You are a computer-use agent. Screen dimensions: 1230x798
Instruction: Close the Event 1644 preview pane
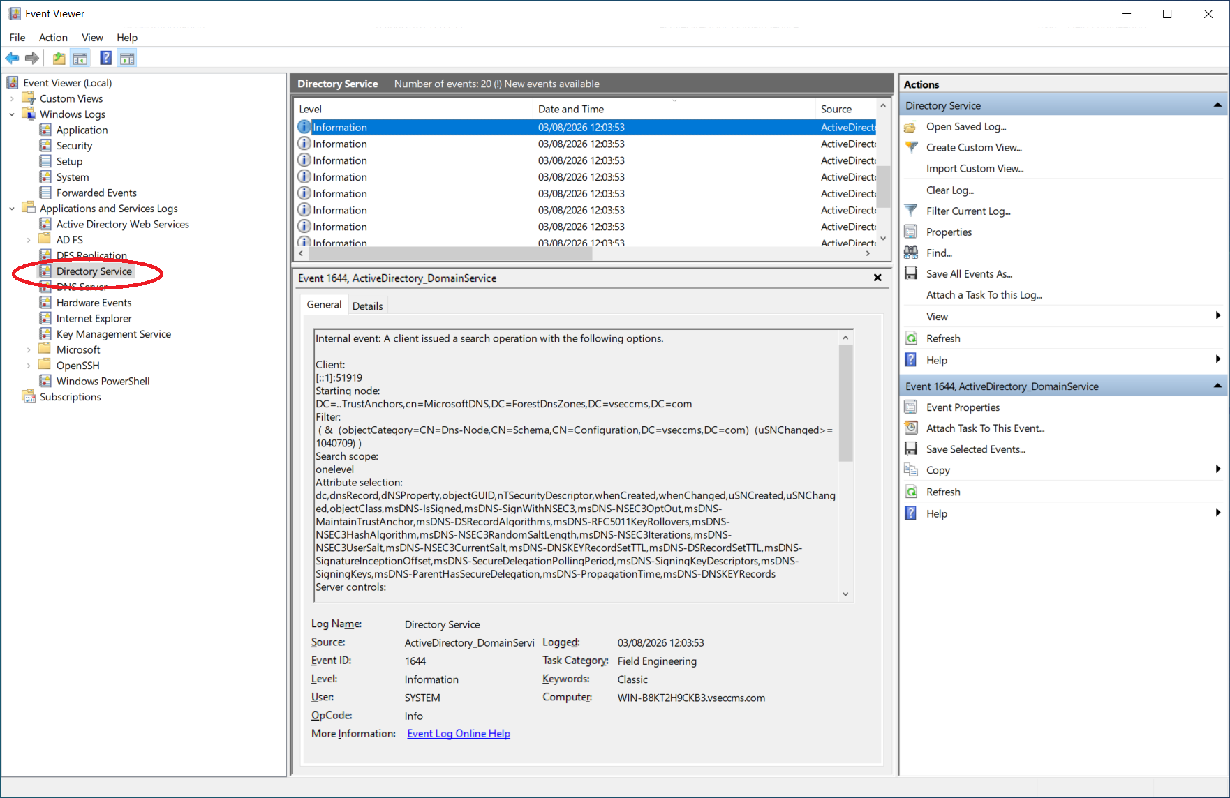[877, 278]
